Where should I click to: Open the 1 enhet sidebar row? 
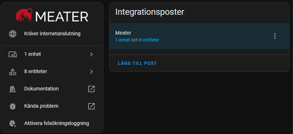(x=52, y=54)
